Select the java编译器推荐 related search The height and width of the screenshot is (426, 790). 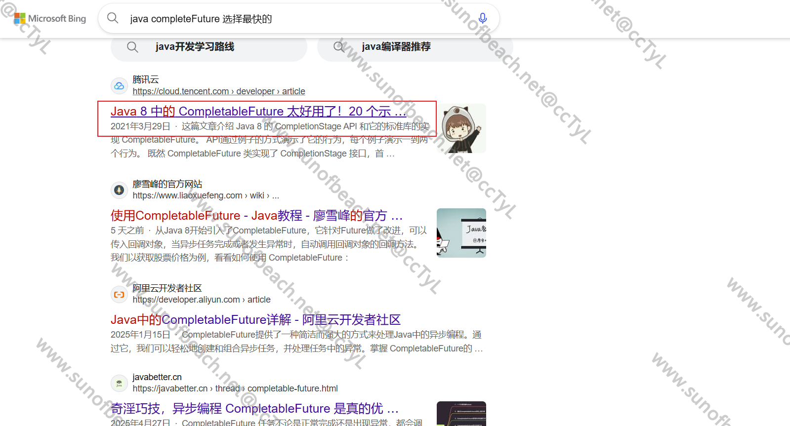415,47
